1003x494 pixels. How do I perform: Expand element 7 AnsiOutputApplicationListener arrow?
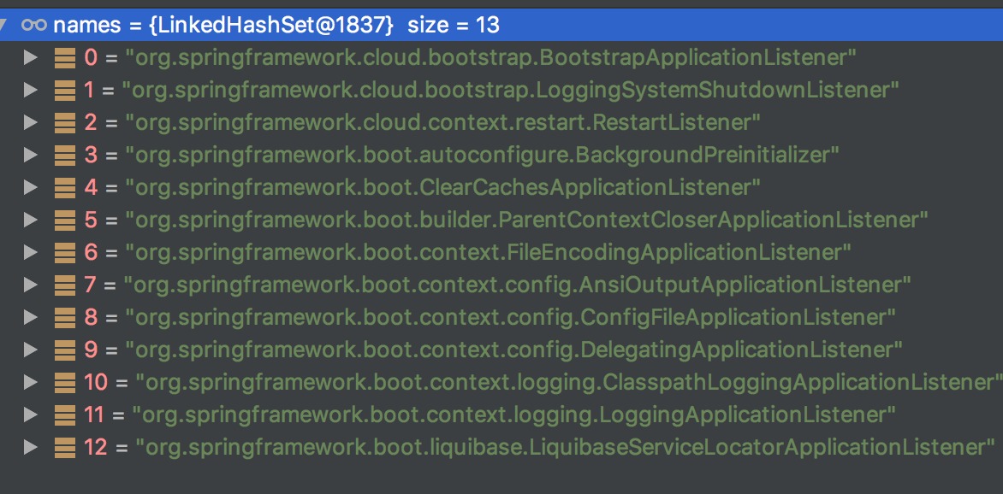click(x=32, y=285)
